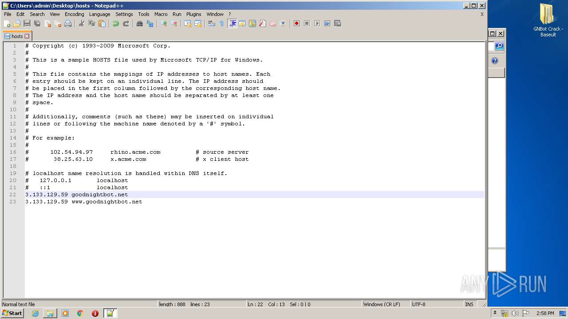Toggle Folder as Workspace icon
The image size is (568, 319).
tap(273, 23)
